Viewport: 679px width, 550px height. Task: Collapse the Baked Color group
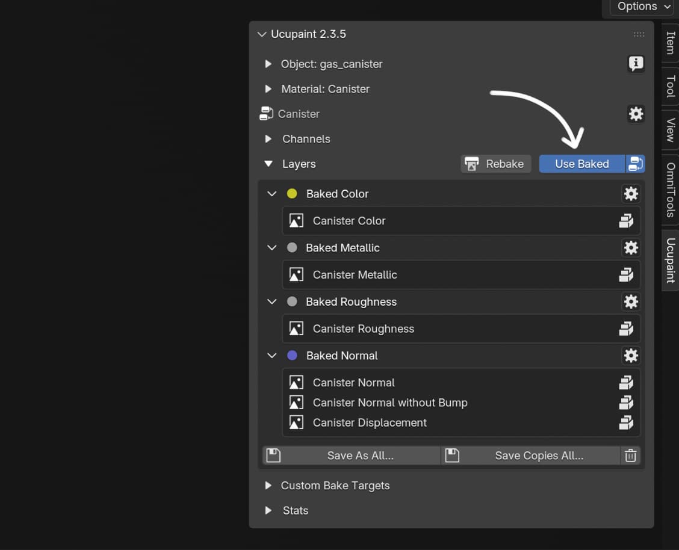click(x=271, y=193)
